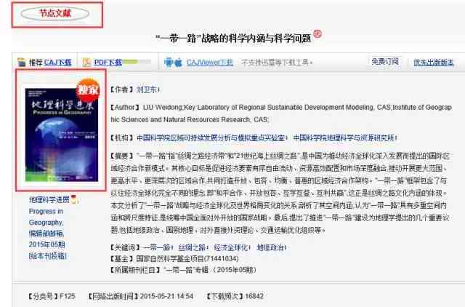Click the column text “一带一路”专辑
The width and height of the screenshot is (465, 307).
[186, 270]
